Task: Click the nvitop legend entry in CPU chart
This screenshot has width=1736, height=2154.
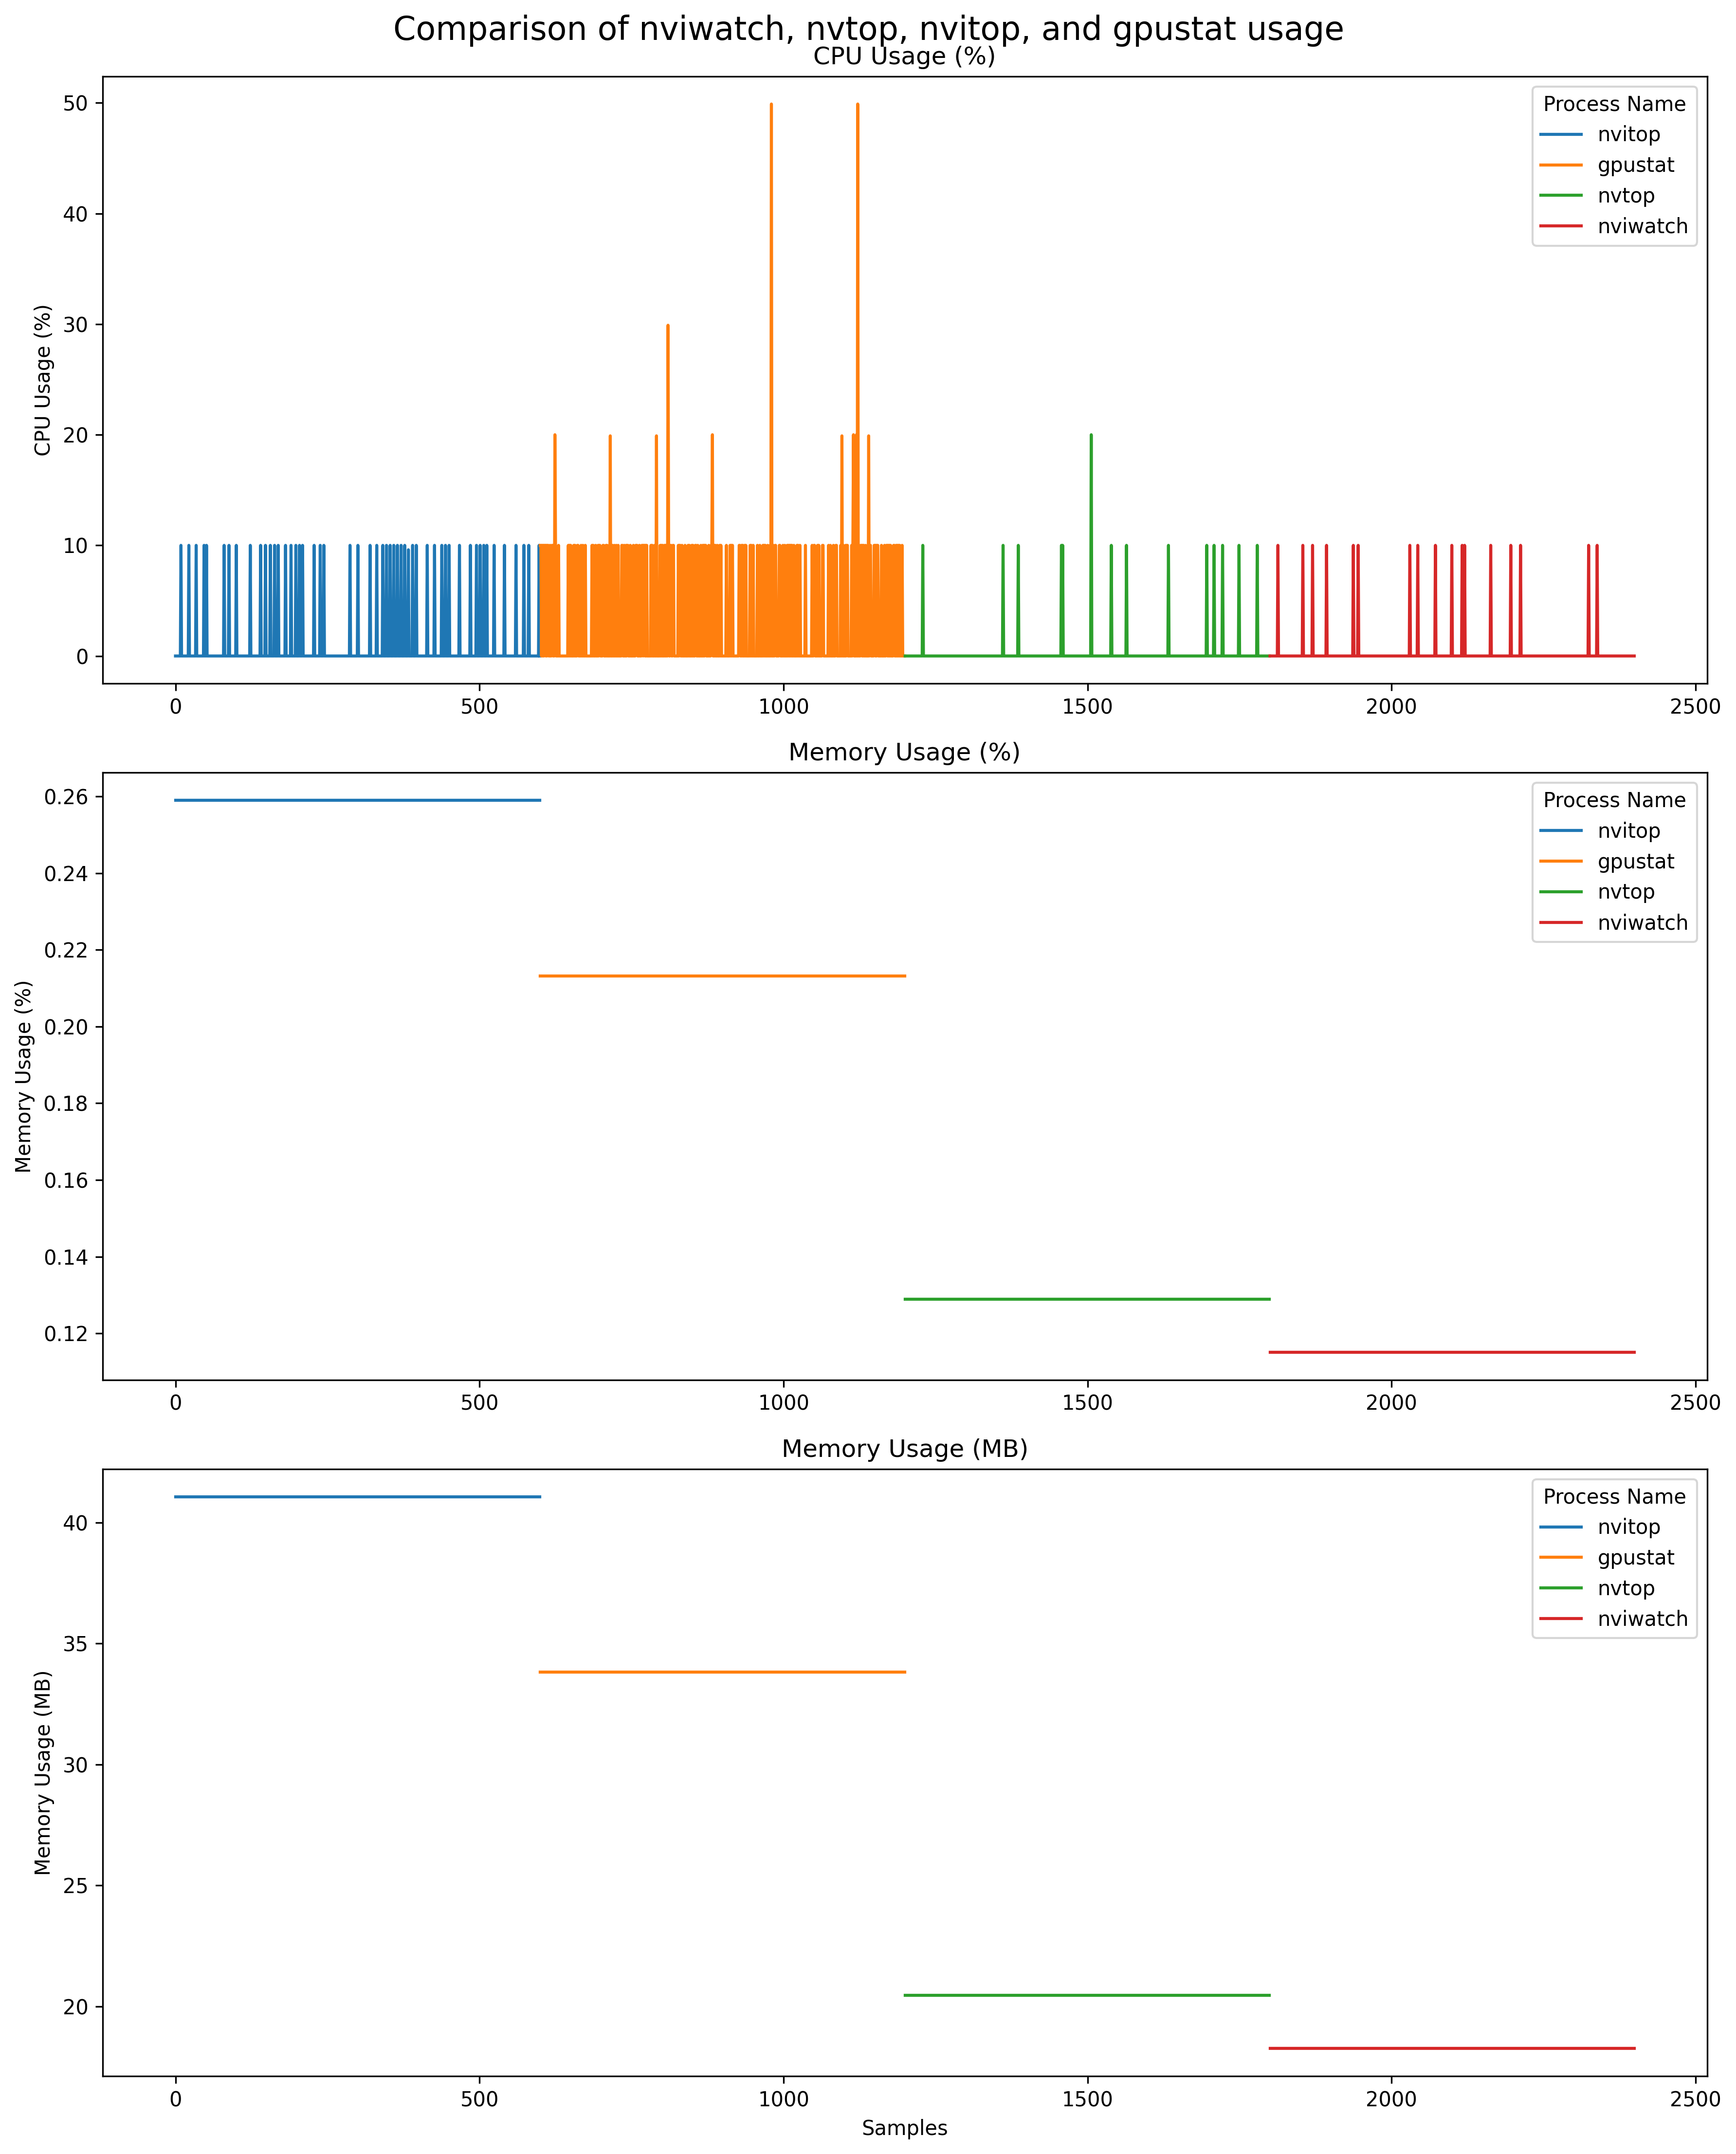Action: (x=1628, y=134)
